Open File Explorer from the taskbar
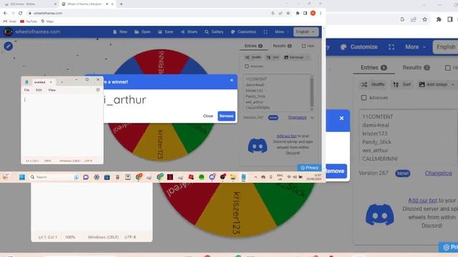 tap(233, 177)
